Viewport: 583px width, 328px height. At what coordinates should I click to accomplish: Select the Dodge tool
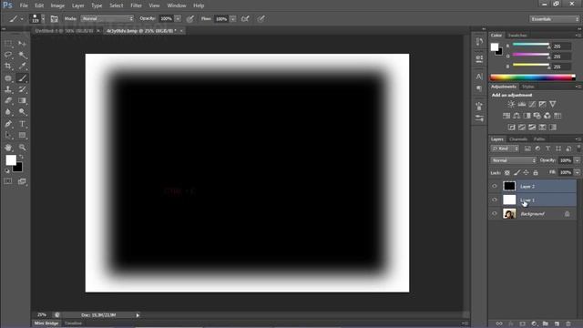[x=22, y=111]
